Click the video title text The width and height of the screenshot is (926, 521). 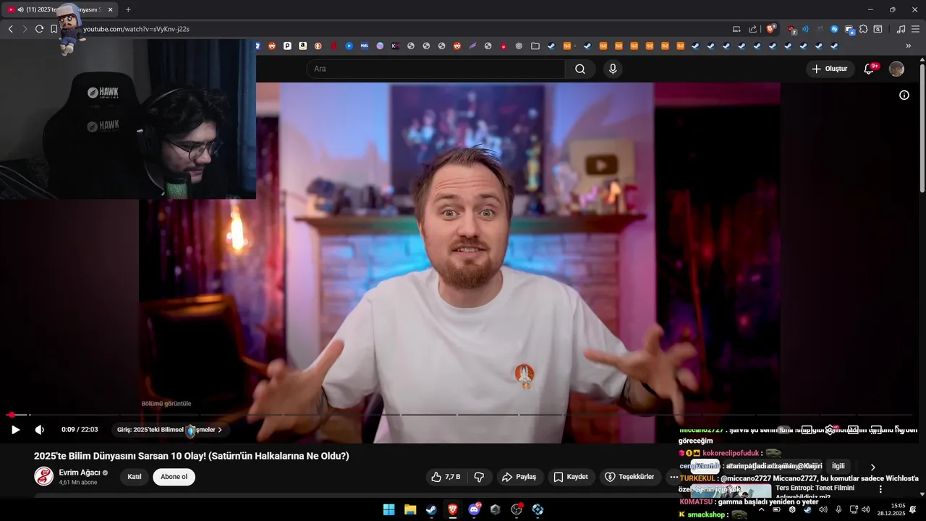coord(191,456)
